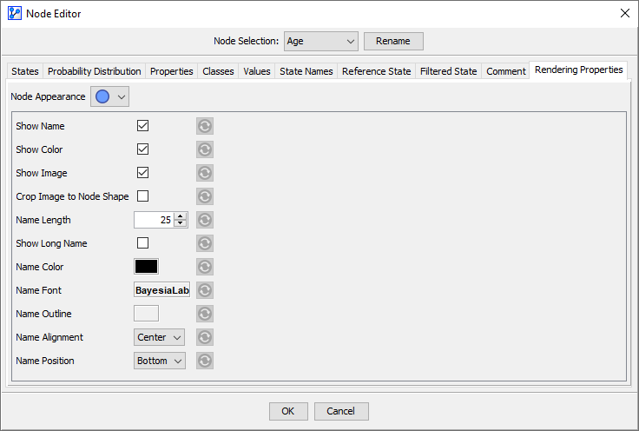Viewport: 639px width, 431px height.
Task: Close the Node Editor window
Action: [x=625, y=13]
